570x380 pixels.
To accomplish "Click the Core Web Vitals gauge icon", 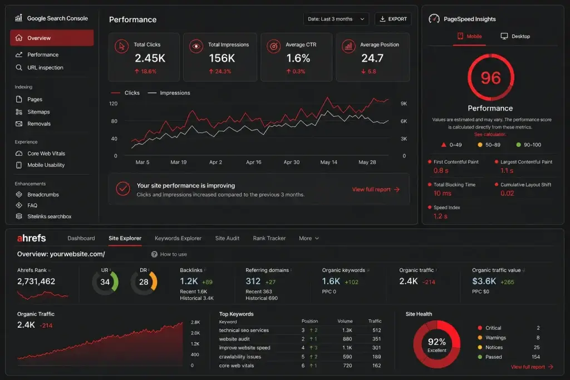I will (19, 154).
